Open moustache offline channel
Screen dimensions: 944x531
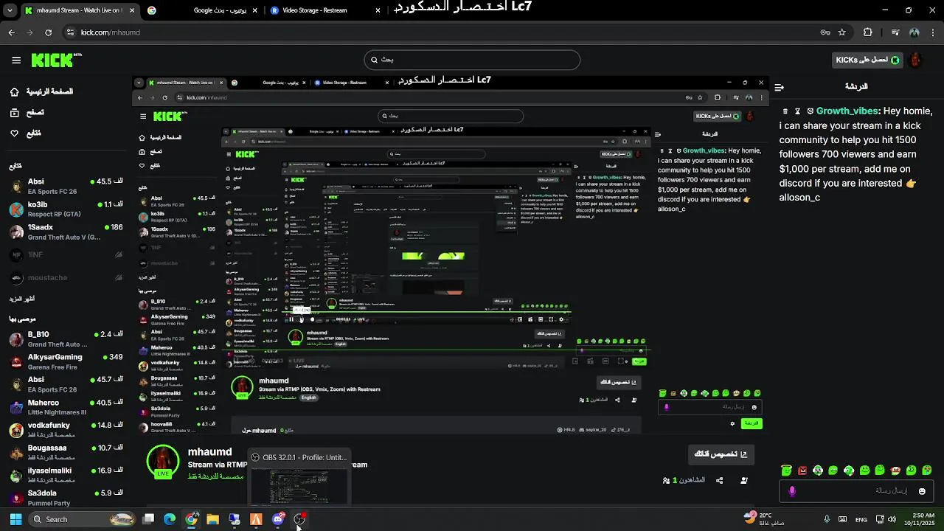[x=66, y=278]
